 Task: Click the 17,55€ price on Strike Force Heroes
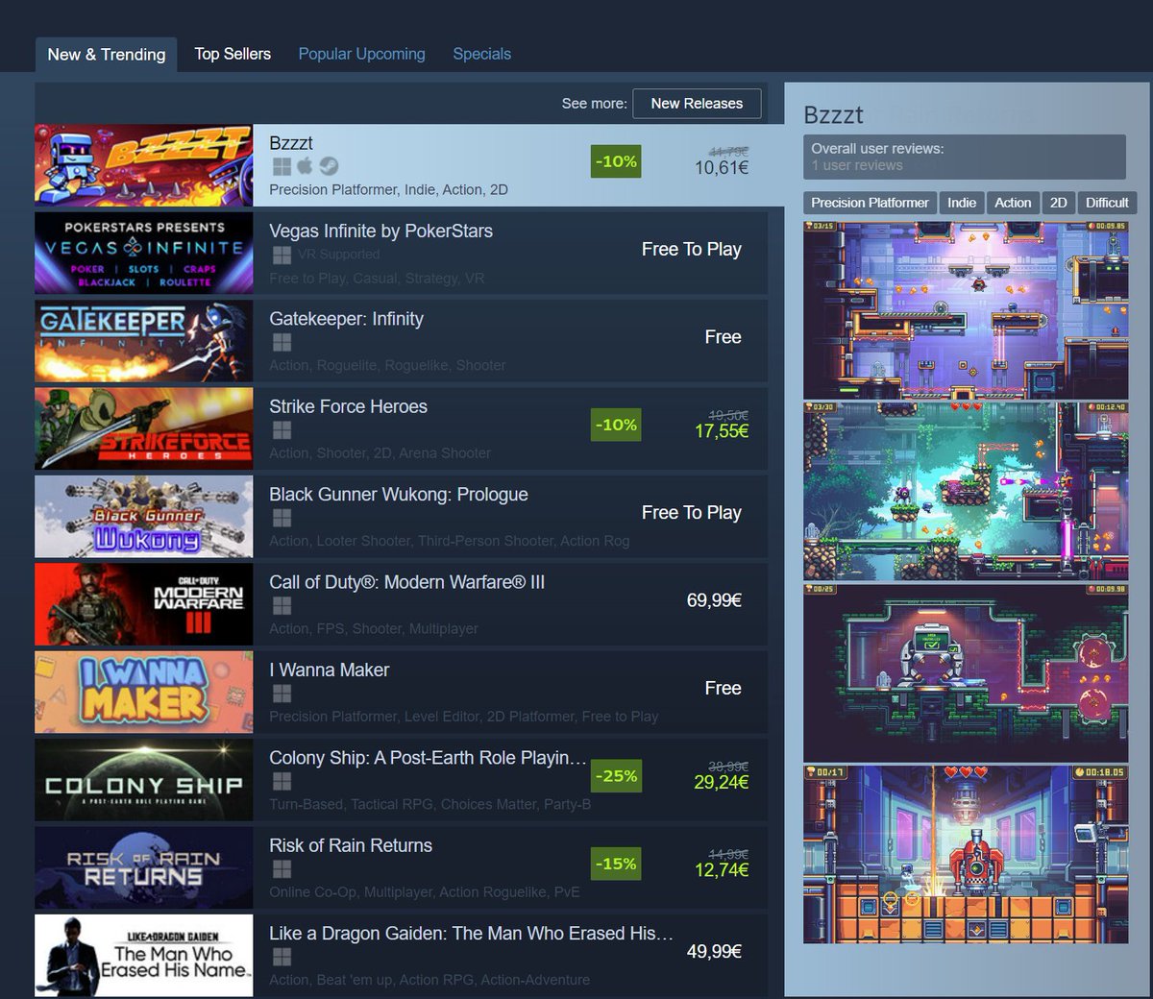pyautogui.click(x=722, y=431)
